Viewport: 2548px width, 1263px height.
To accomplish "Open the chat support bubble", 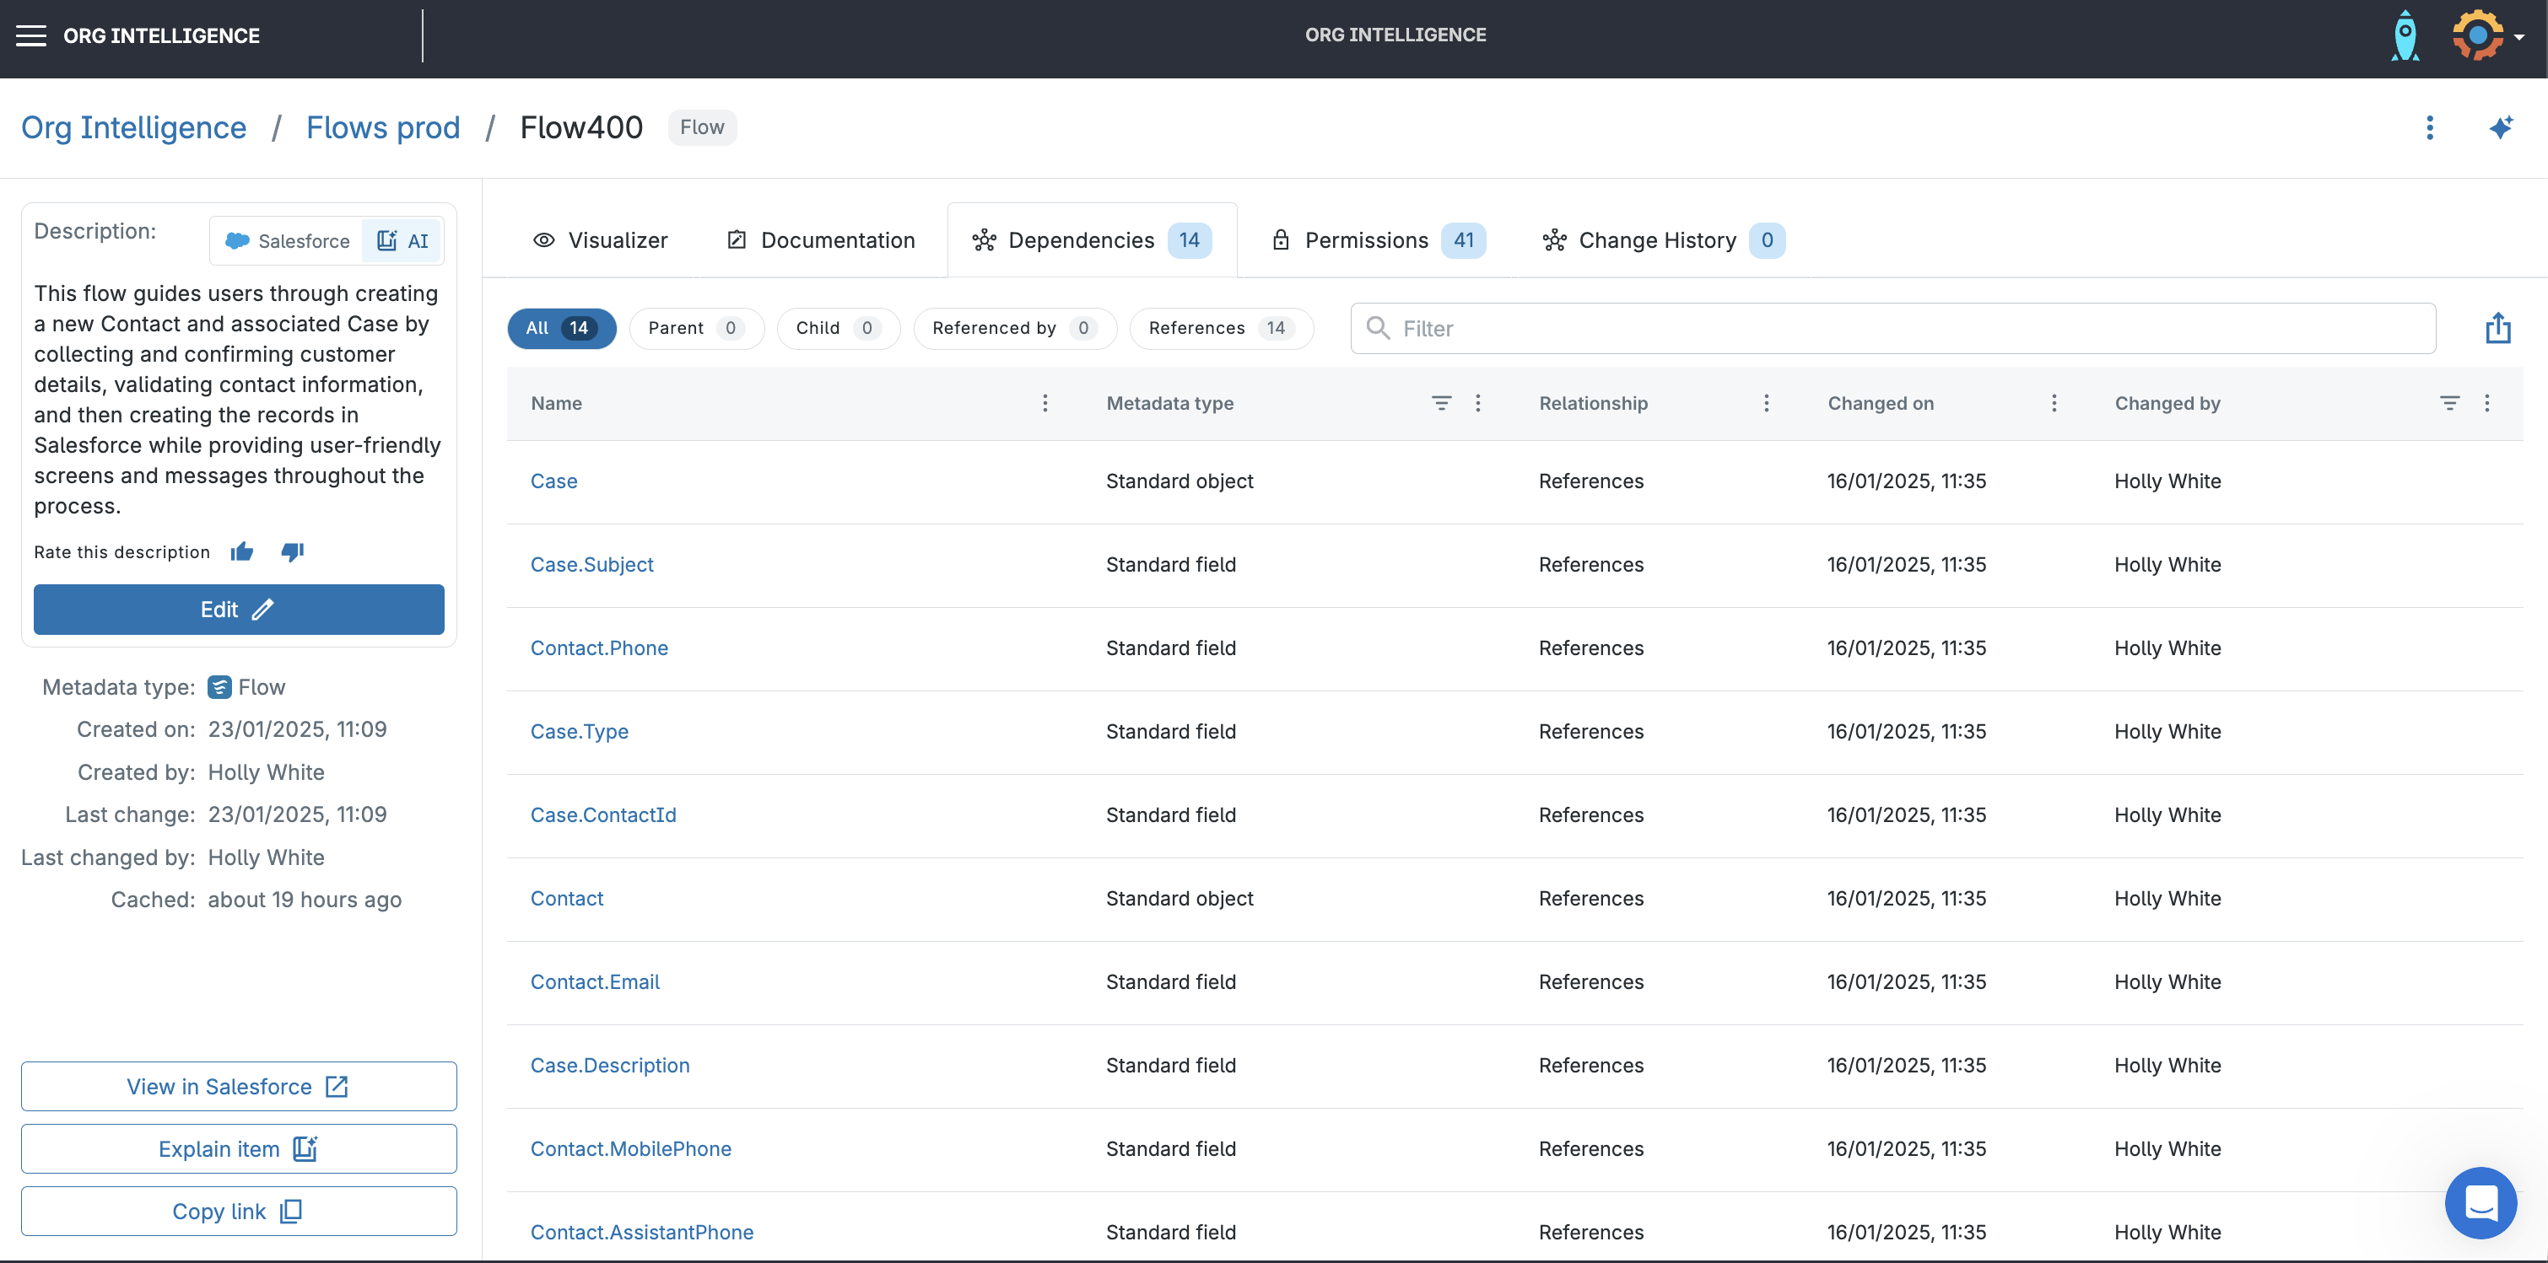I will 2481,1202.
